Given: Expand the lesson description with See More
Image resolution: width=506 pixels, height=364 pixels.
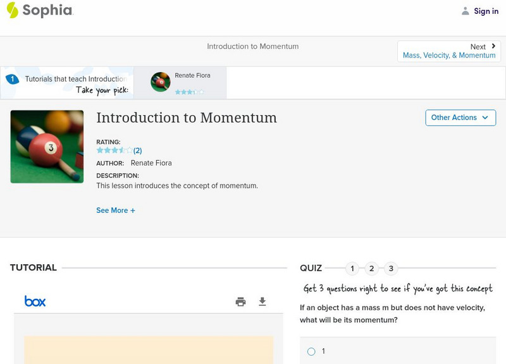Looking at the screenshot, I should [116, 210].
